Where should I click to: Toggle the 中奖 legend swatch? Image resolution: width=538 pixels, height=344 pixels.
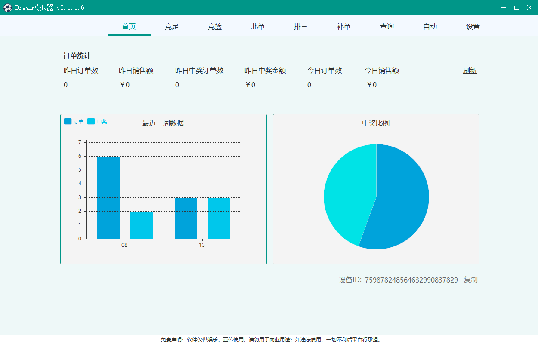(x=91, y=121)
